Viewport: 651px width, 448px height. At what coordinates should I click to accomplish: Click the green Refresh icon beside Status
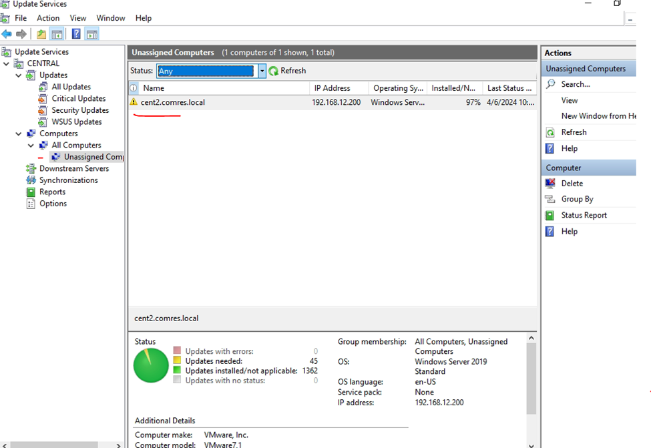(x=274, y=71)
